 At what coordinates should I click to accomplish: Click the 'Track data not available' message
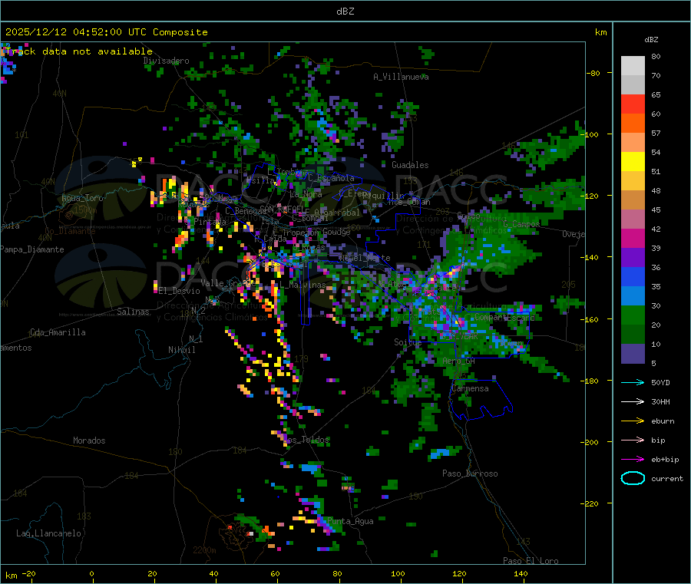point(79,51)
